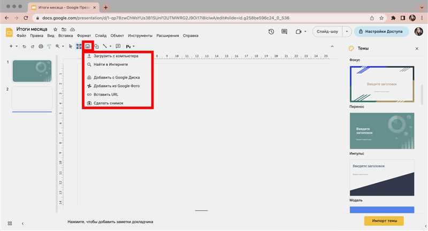Select slide 2 thumbnail in filmstrip
This screenshot has height=231, width=428.
click(32, 98)
